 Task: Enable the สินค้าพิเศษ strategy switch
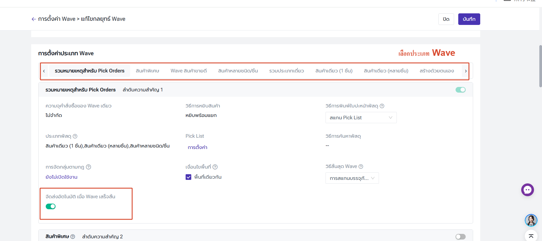pos(461,237)
